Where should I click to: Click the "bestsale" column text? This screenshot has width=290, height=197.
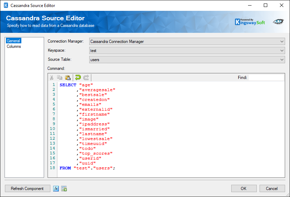pyautogui.click(x=93, y=95)
